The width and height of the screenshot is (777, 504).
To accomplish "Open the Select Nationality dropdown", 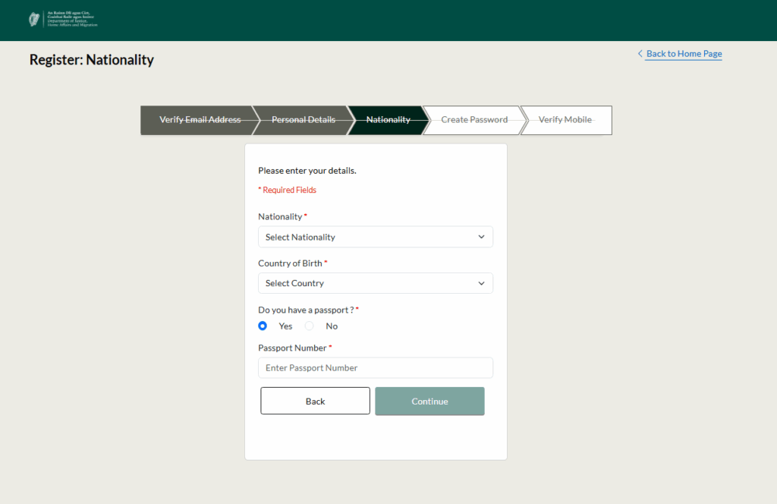I will [x=375, y=237].
